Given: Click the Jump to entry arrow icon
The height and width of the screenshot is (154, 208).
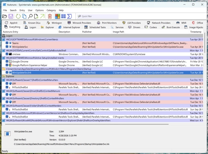Looking at the screenshot, I should click(42, 16).
